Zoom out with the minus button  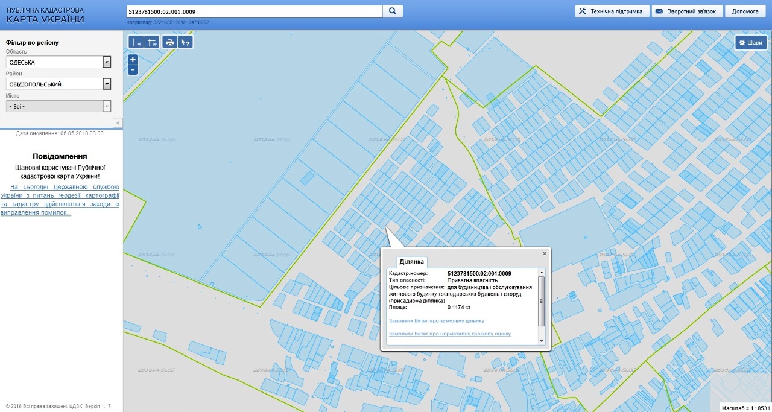[133, 69]
